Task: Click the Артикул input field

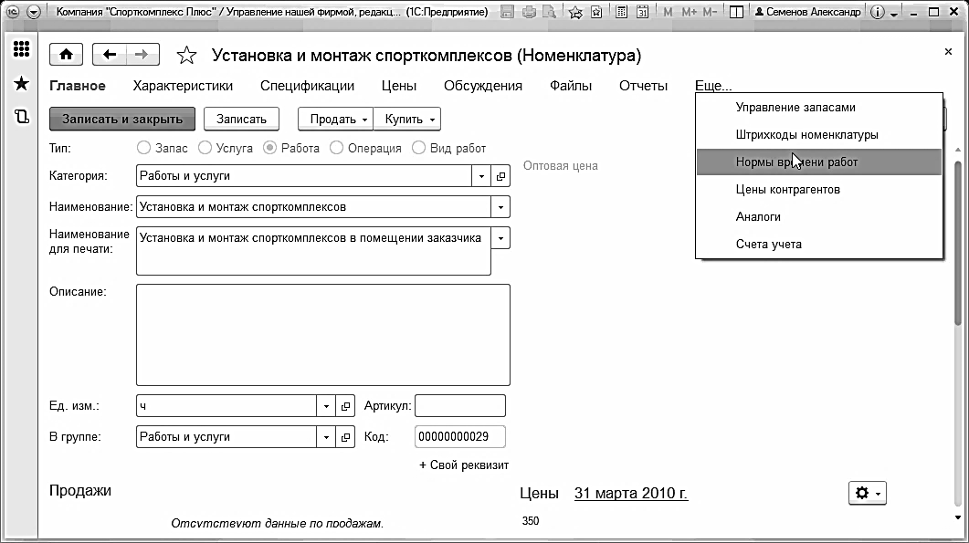Action: point(460,406)
